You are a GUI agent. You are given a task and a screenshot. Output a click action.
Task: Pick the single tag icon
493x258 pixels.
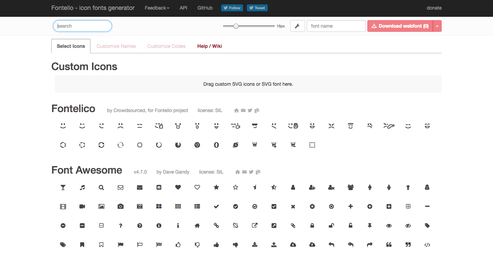click(427, 226)
